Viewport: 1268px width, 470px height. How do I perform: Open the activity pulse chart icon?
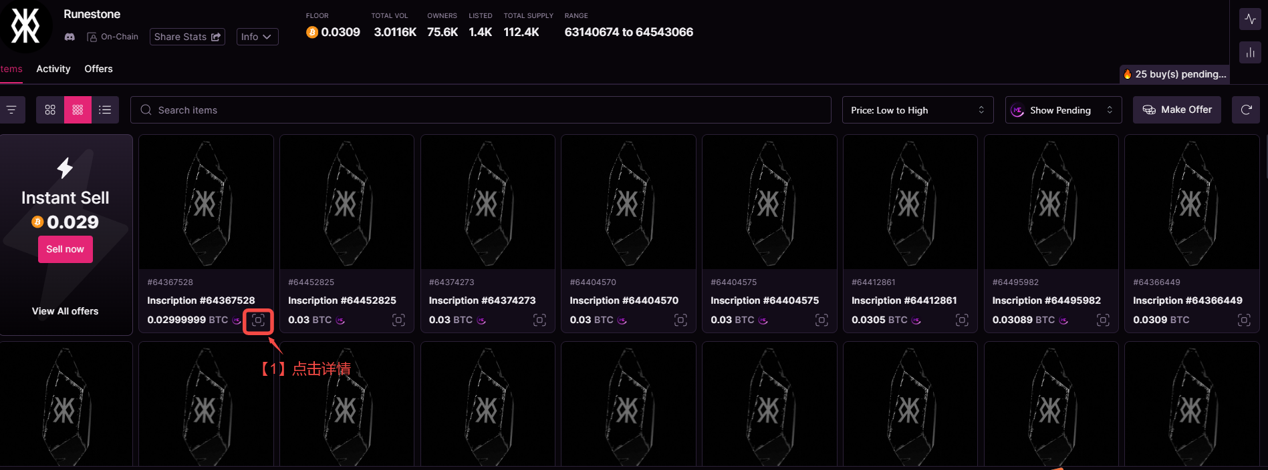(x=1250, y=19)
